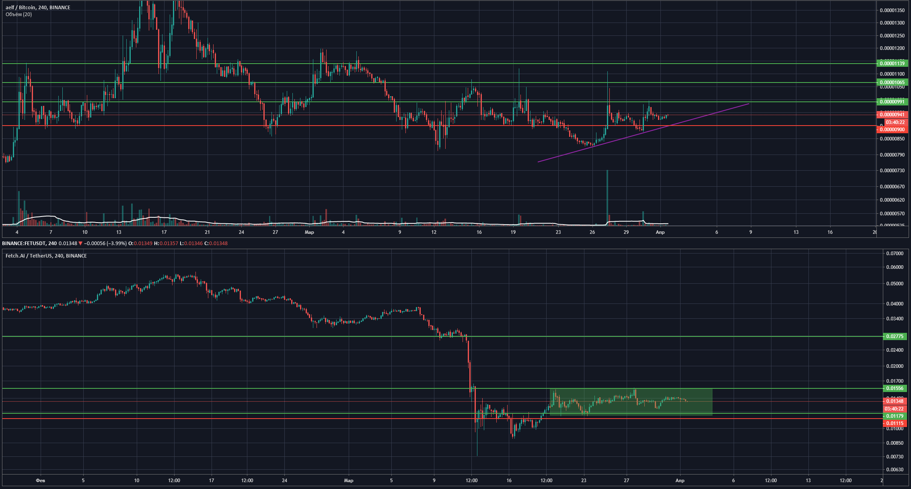Click date 24 on FET time axis
The height and width of the screenshot is (489, 911).
click(284, 481)
